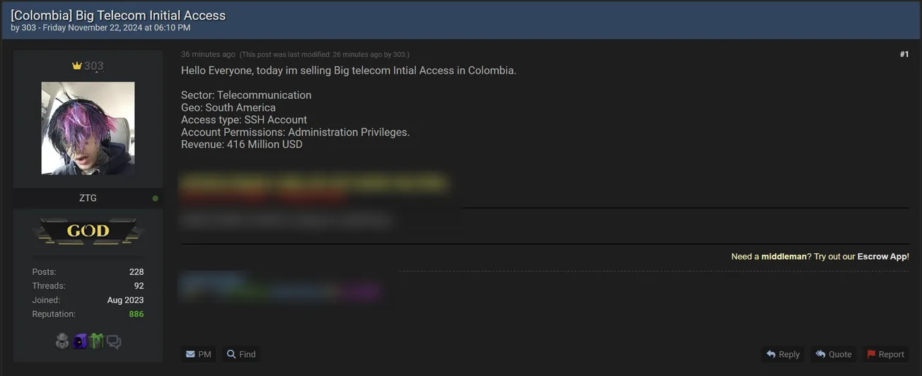
Task: Click the green online status dot
Action: pos(156,199)
